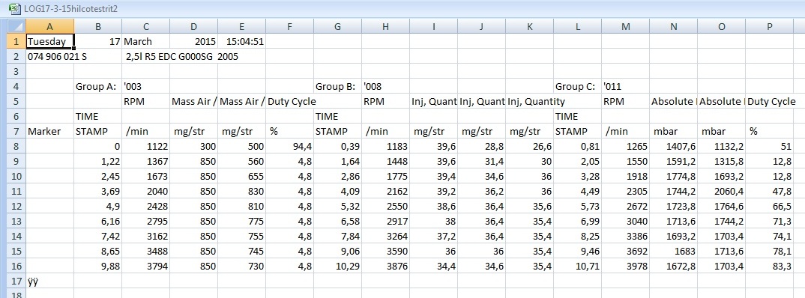Select column C header
This screenshot has height=298, width=805.
click(x=146, y=27)
